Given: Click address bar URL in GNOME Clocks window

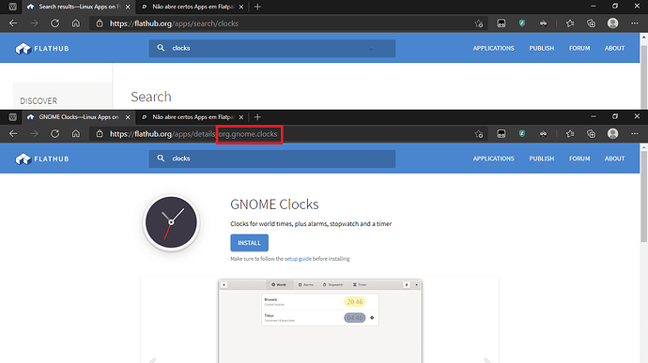Looking at the screenshot, I should click(193, 134).
